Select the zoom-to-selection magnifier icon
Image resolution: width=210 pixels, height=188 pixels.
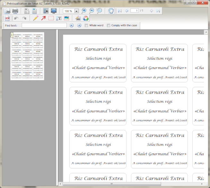[99, 11]
